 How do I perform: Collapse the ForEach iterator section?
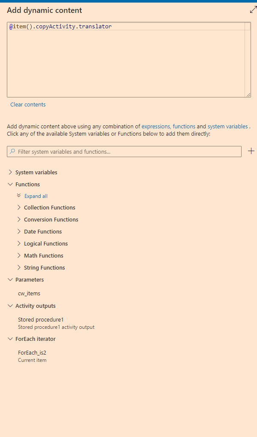(x=10, y=339)
